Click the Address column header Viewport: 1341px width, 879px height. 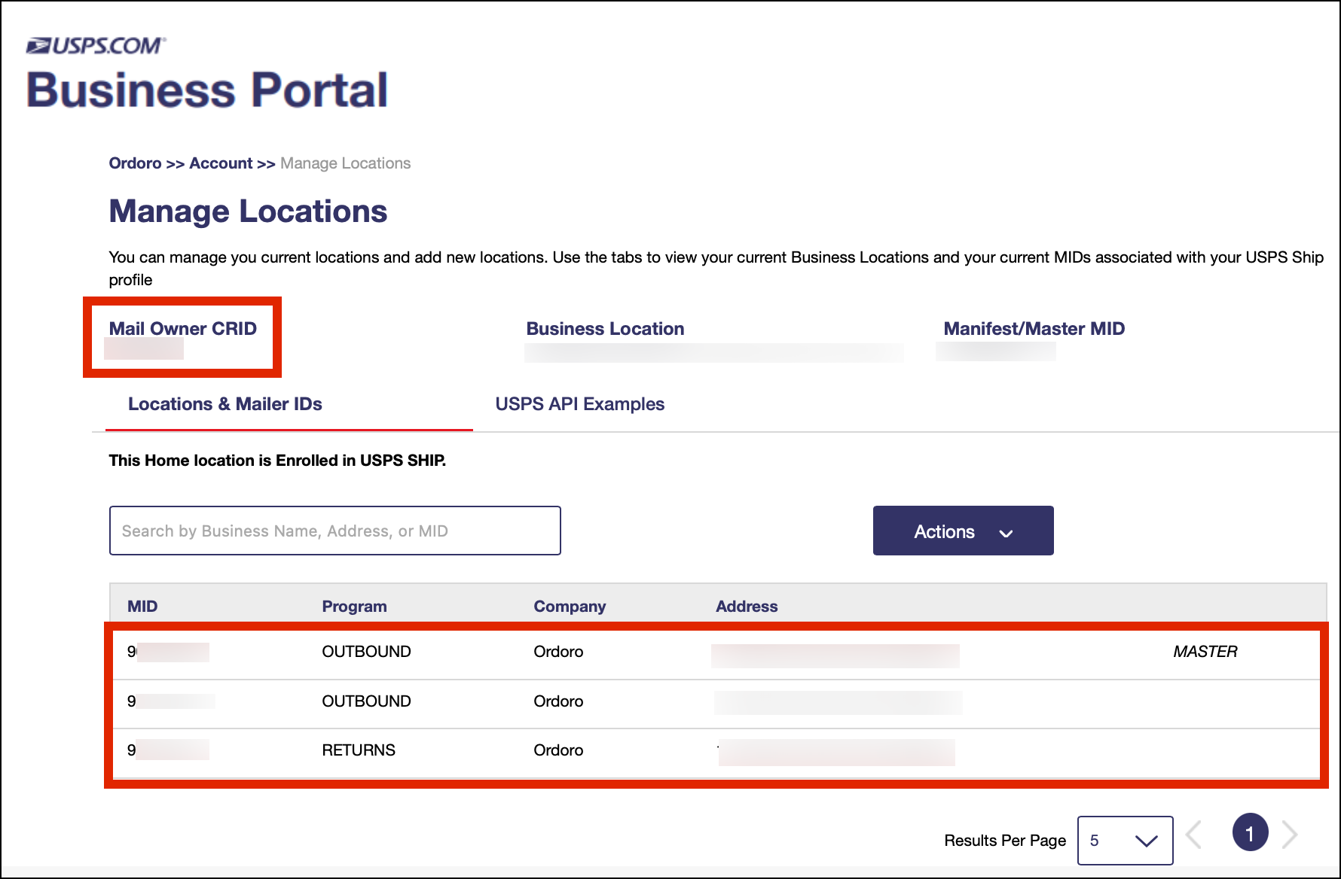(x=747, y=607)
